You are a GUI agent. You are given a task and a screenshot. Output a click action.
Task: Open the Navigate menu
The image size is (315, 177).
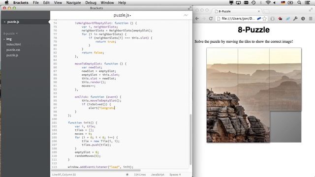tap(73, 2)
